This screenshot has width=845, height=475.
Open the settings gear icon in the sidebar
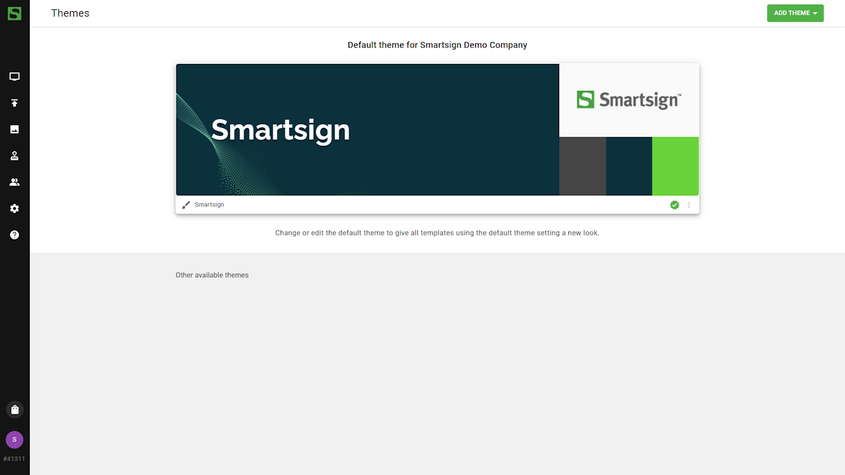click(15, 208)
